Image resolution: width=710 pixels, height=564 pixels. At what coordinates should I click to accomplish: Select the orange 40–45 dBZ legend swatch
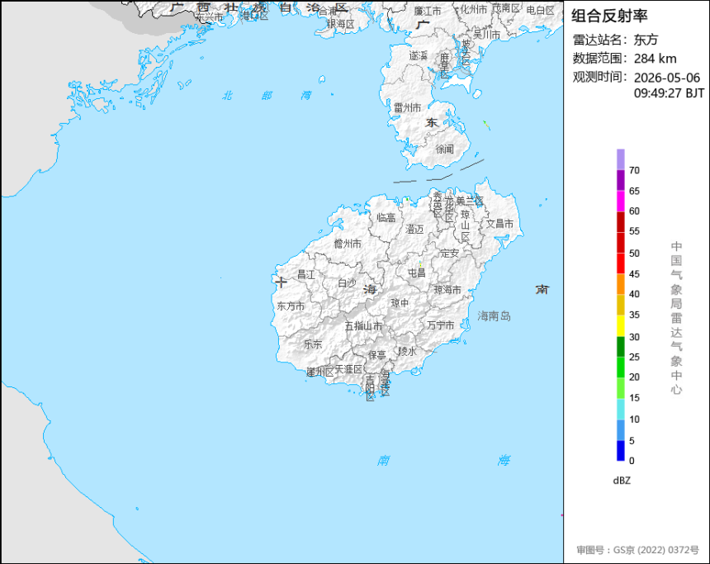click(620, 285)
